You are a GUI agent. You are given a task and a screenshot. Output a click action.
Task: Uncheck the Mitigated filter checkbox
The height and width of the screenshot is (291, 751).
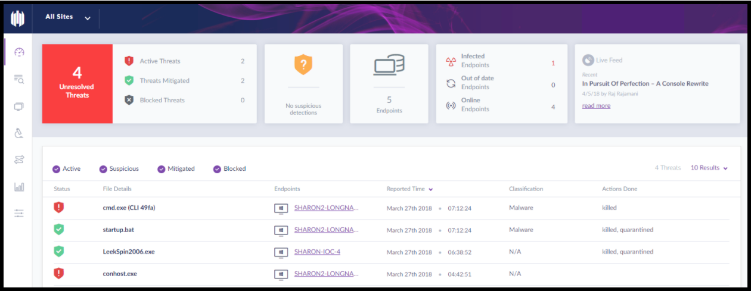pos(162,169)
